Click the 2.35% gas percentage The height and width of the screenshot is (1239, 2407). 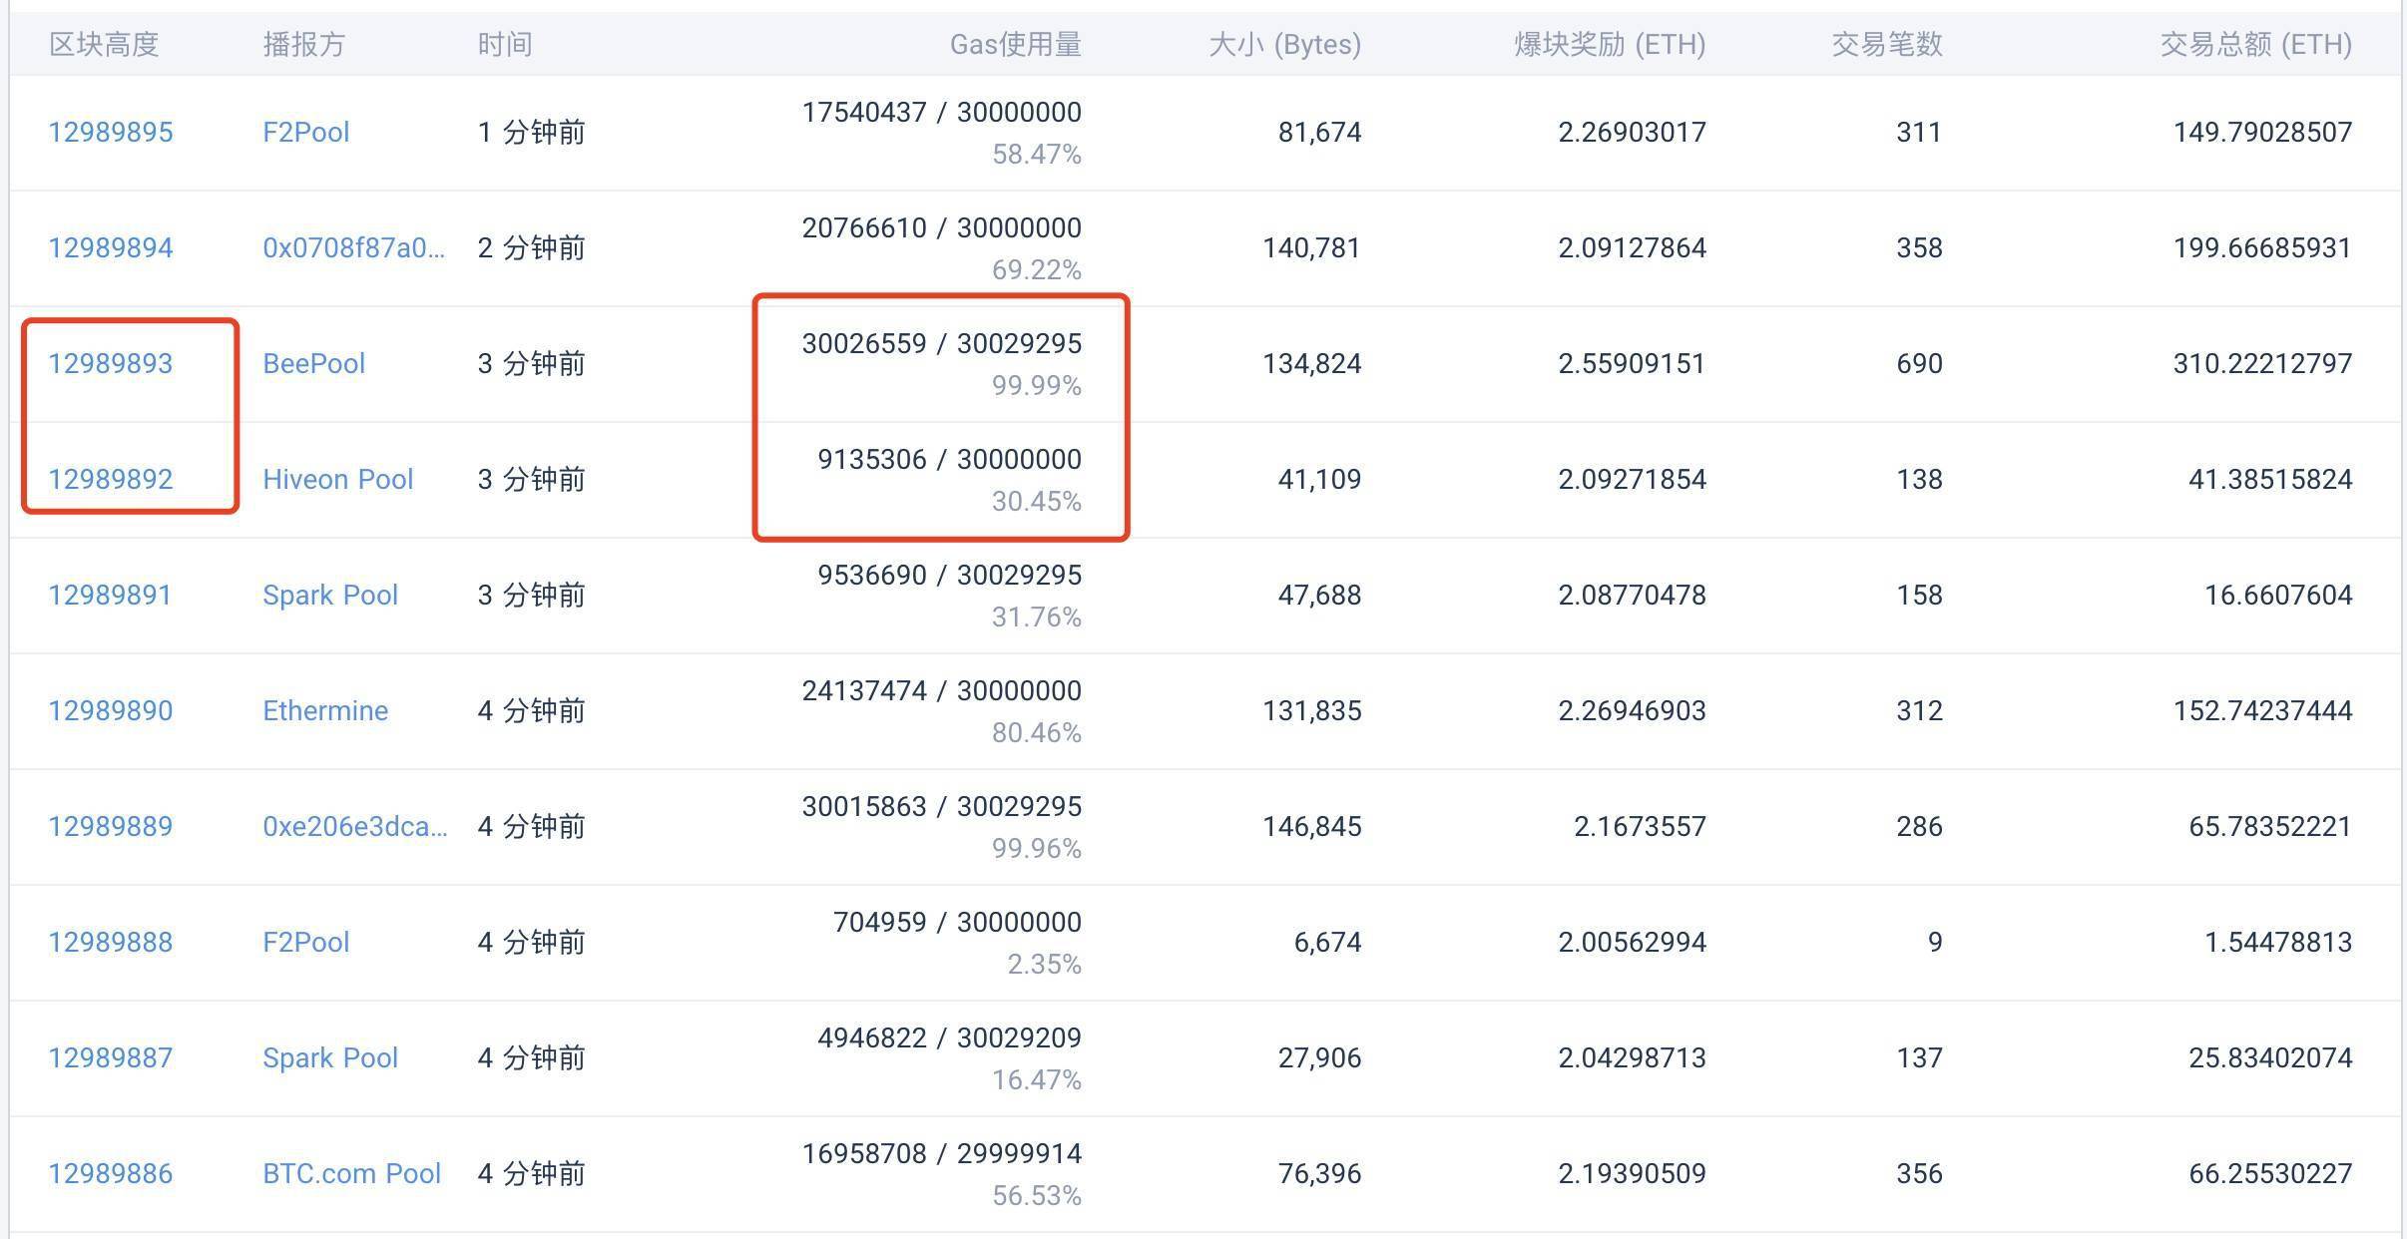pos(1045,964)
